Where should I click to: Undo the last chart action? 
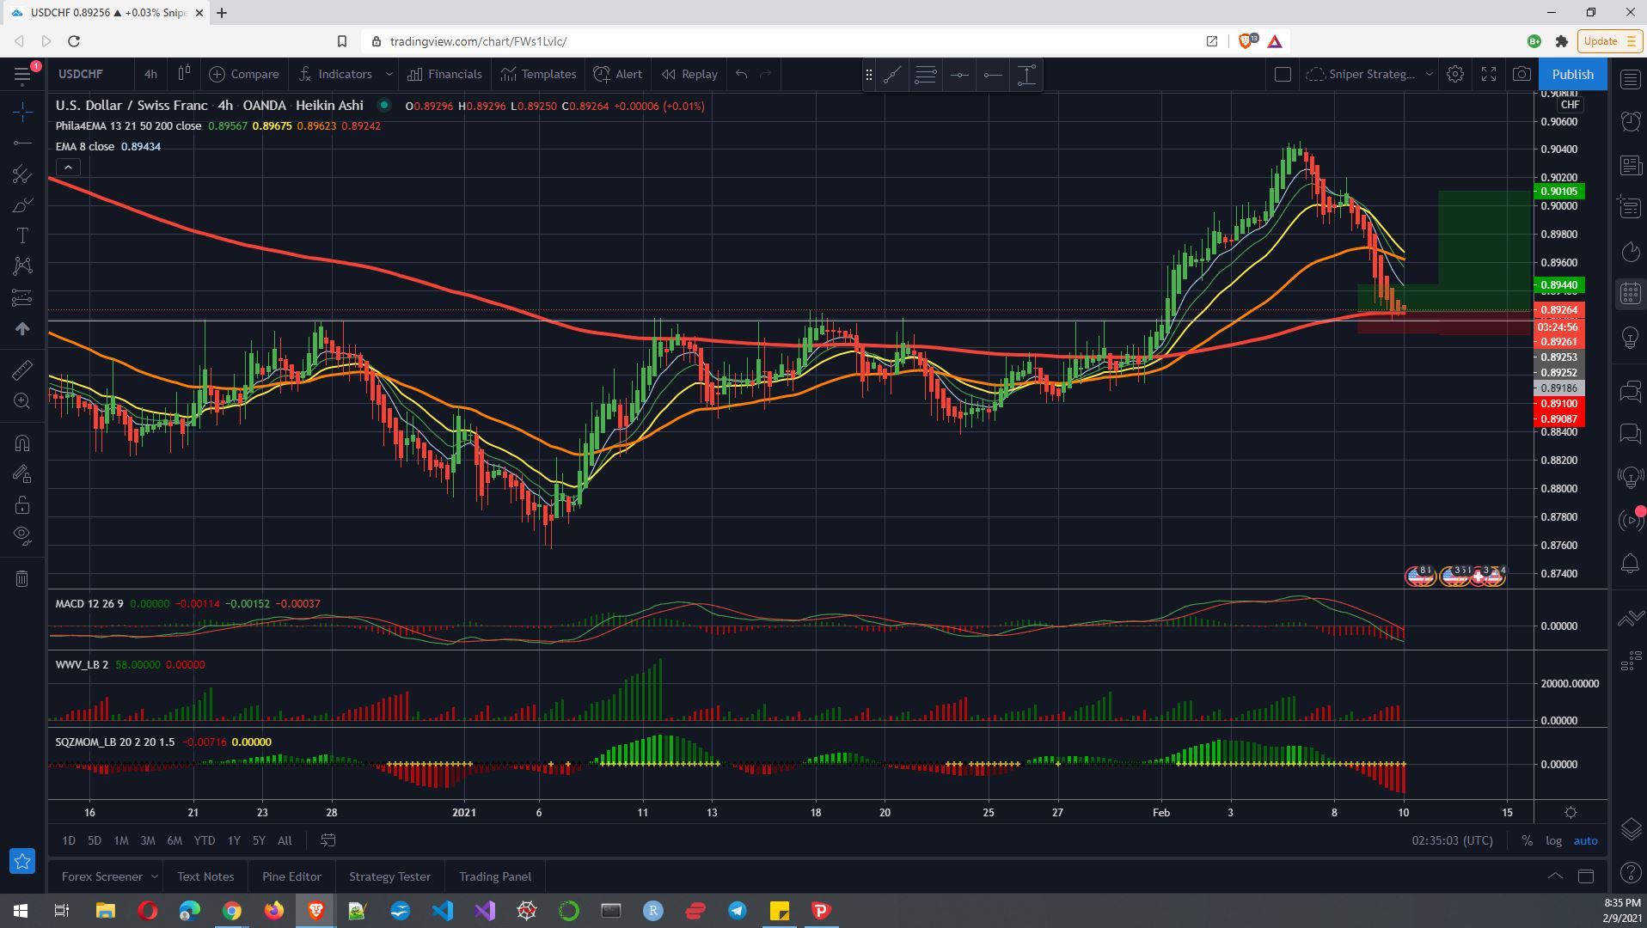[742, 74]
